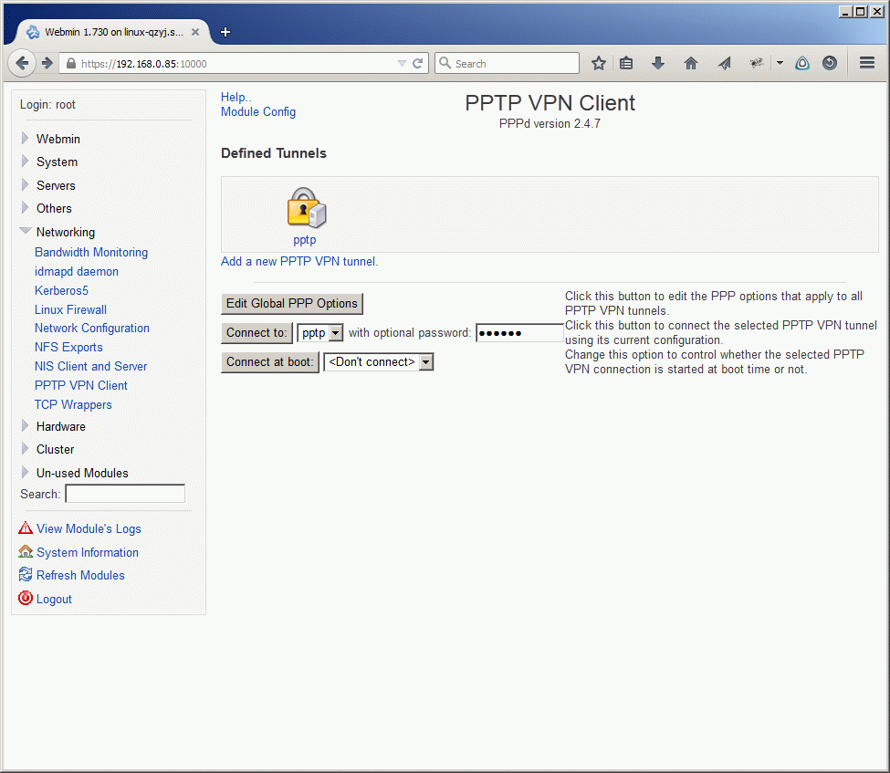Open the bookmarks list icon

tap(626, 63)
